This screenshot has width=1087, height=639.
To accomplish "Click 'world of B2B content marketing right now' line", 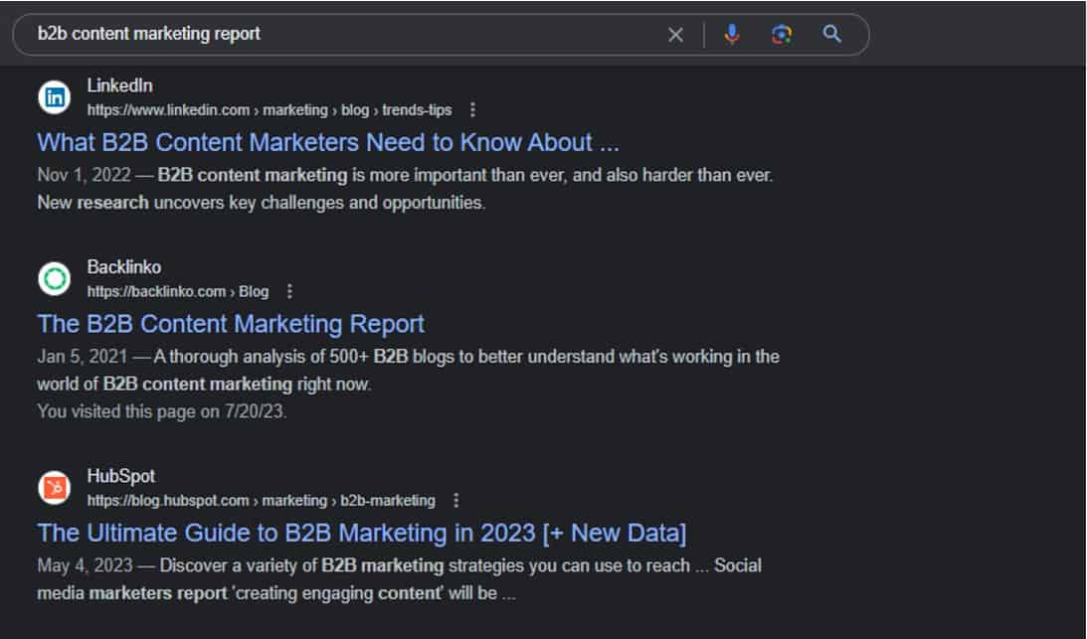I will pos(204,384).
